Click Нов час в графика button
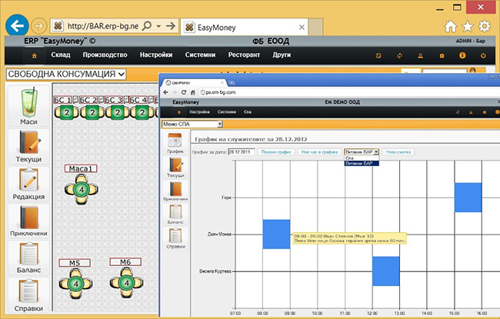This screenshot has height=319, width=500. (319, 152)
